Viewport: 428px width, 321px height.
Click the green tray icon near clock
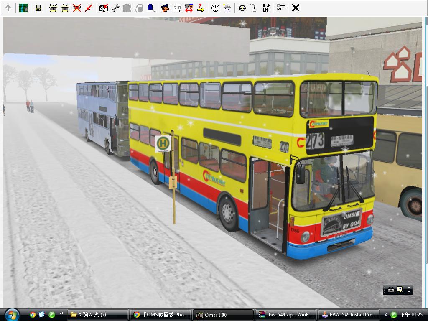[x=394, y=315]
